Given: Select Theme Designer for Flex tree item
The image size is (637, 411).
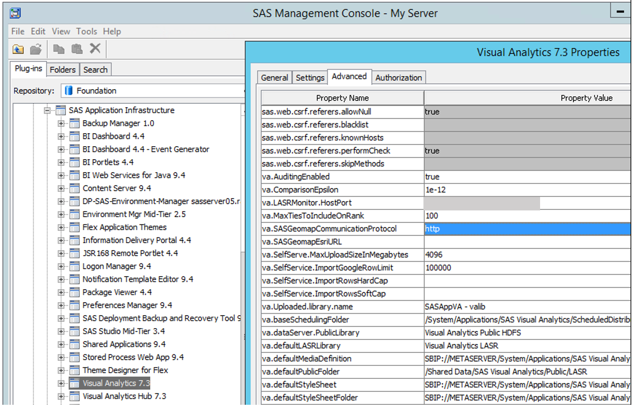Looking at the screenshot, I should (x=125, y=370).
